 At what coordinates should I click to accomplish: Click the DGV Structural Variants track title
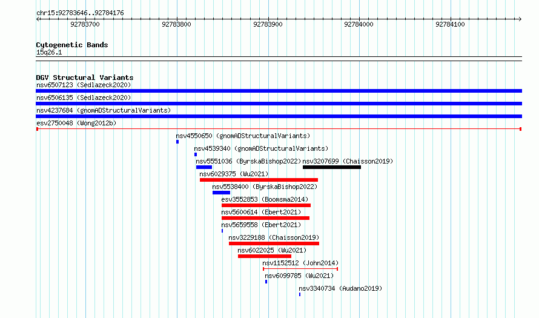[85, 78]
